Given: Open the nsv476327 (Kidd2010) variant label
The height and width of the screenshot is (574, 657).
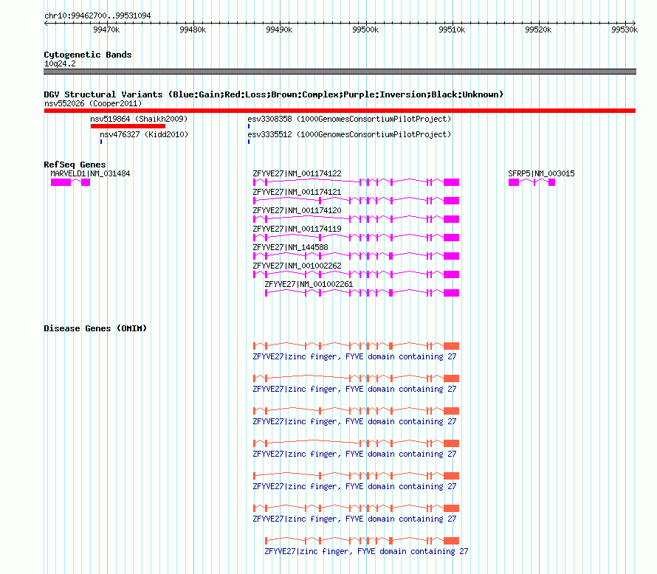Looking at the screenshot, I should (x=144, y=134).
